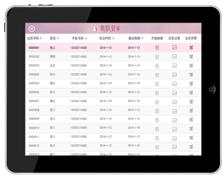Sort by 最近检测 column arrow

coord(142,38)
